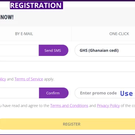Screen dimensions: 135x135
Task: Open the Terms of Service link
Action: [x=29, y=79]
